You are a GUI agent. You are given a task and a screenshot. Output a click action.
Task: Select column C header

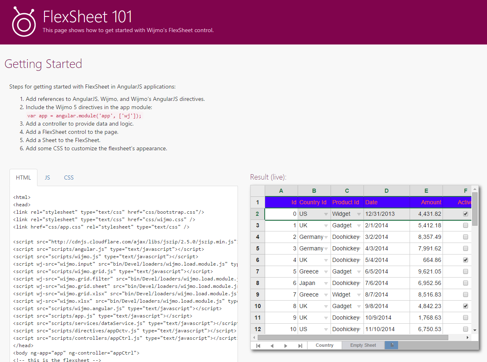347,191
